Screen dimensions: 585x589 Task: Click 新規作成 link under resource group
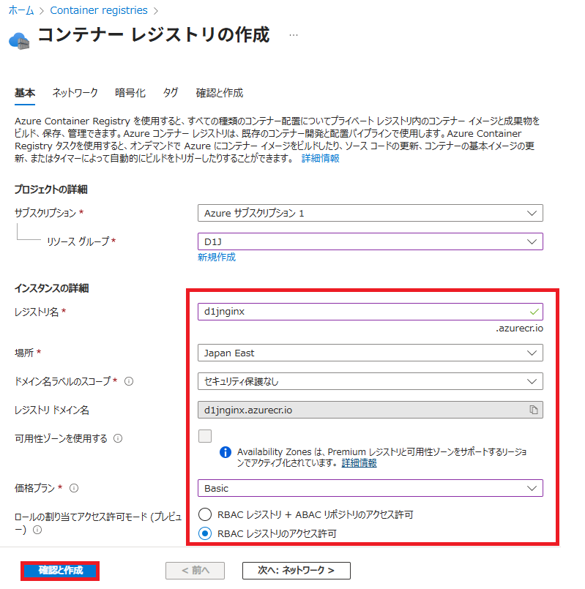tap(217, 258)
